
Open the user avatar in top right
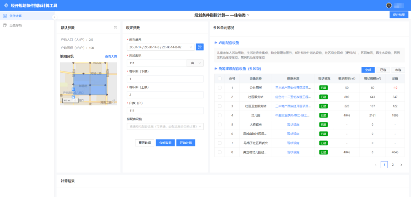tap(389, 5)
